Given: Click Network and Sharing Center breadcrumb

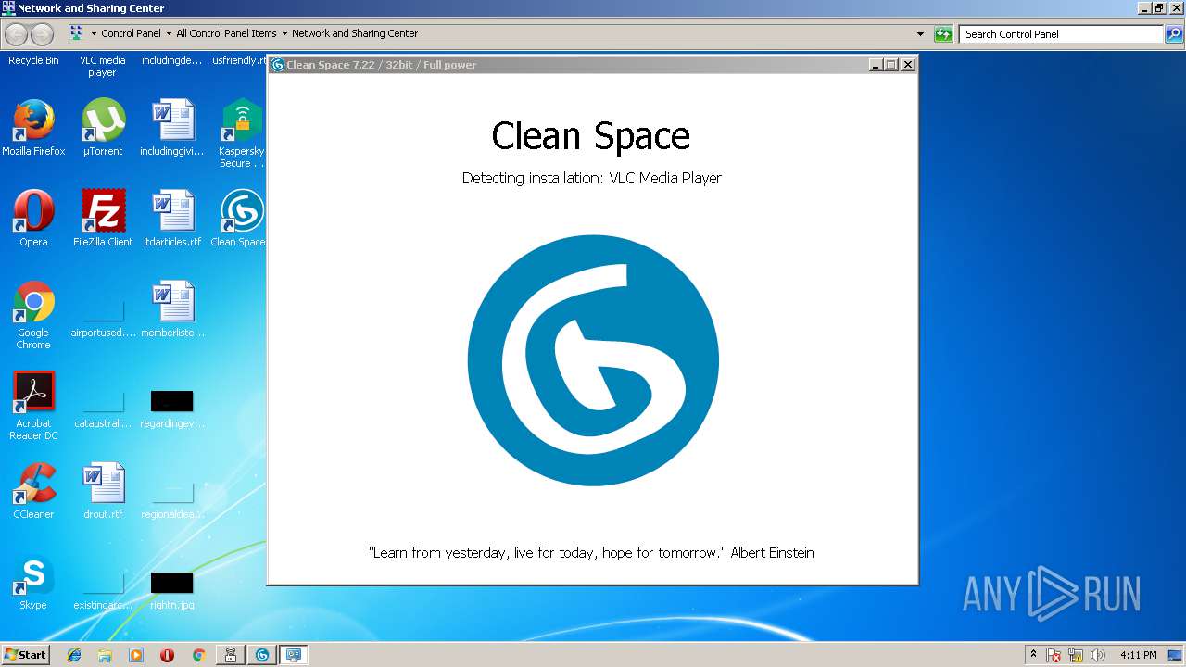Looking at the screenshot, I should [x=355, y=33].
